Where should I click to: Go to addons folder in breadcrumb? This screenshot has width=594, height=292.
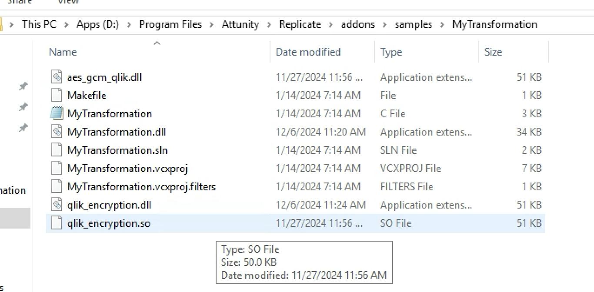point(358,24)
